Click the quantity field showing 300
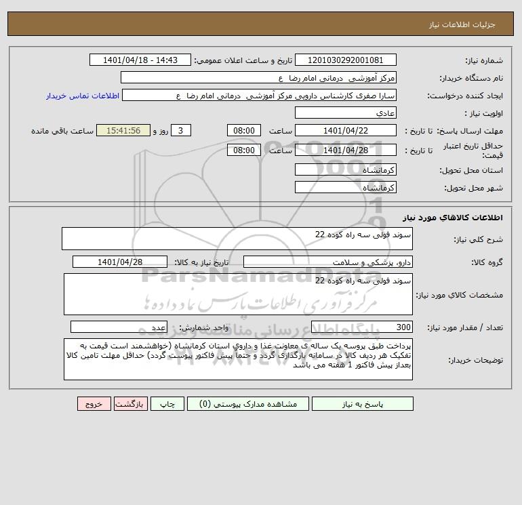 click(362, 327)
